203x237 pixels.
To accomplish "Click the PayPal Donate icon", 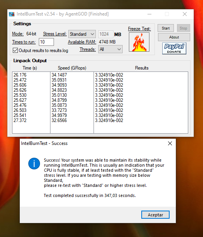I will pos(174,48).
